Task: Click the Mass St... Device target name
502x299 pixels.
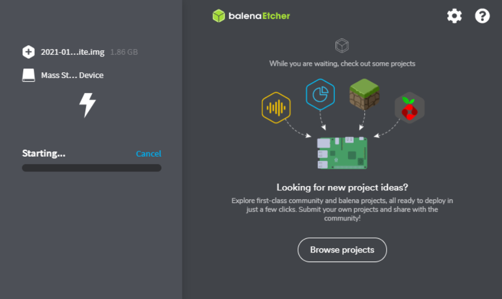Action: [x=72, y=75]
